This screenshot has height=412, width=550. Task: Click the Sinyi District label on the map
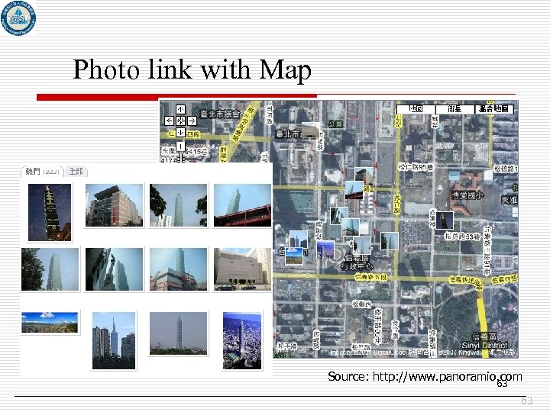[x=484, y=345]
